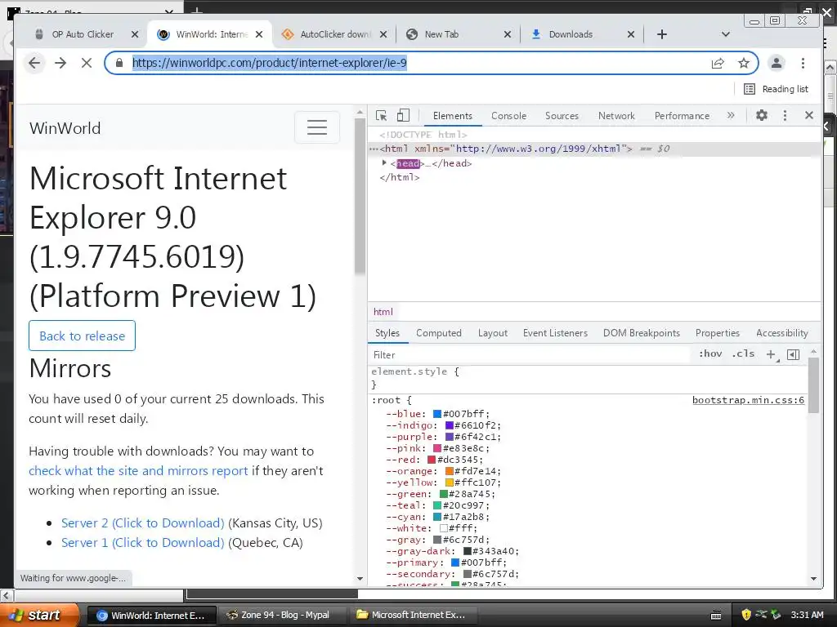Activate the inspect element picker tool
The width and height of the screenshot is (837, 627).
(381, 116)
